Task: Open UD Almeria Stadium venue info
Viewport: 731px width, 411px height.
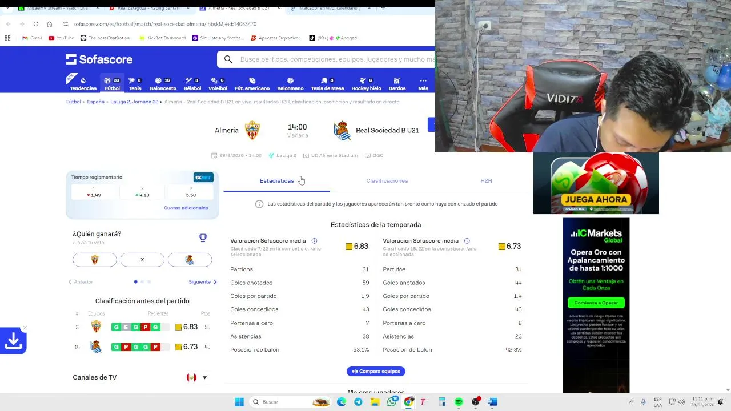Action: tap(330, 155)
